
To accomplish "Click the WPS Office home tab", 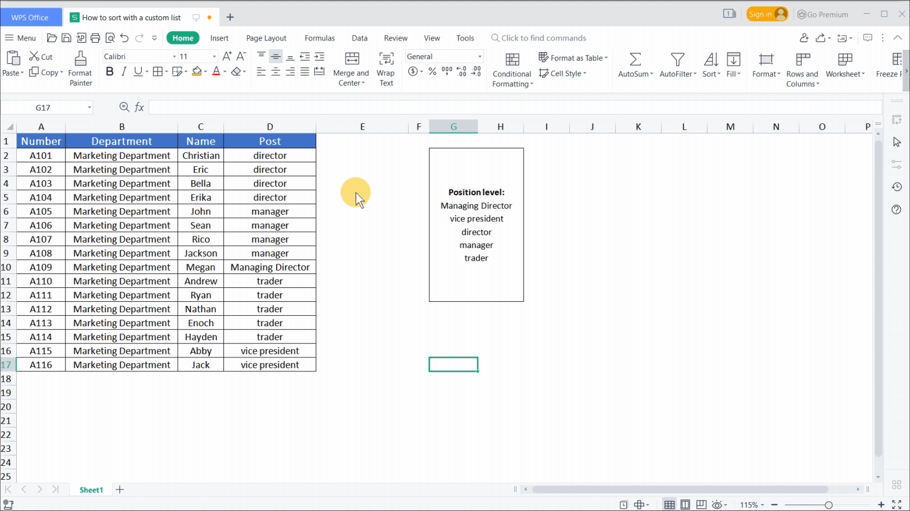I will 30,17.
